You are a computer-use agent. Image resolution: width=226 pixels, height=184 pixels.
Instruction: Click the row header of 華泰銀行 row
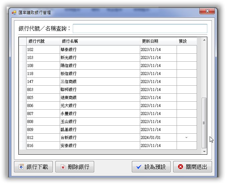[x=23, y=50]
